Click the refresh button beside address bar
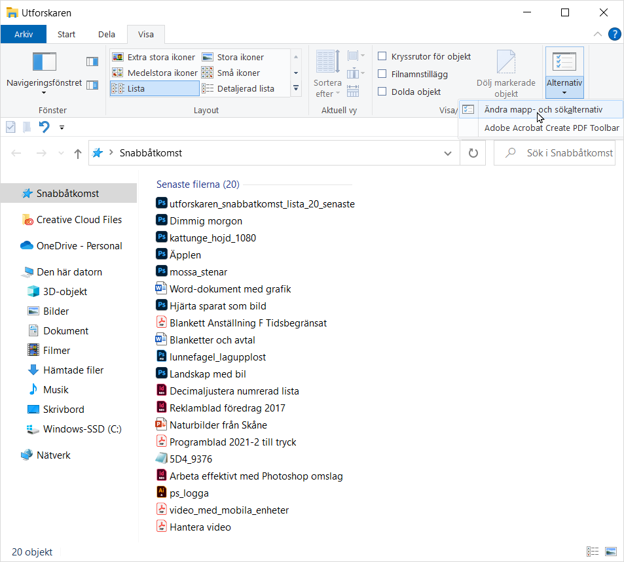The width and height of the screenshot is (624, 562). click(x=473, y=153)
